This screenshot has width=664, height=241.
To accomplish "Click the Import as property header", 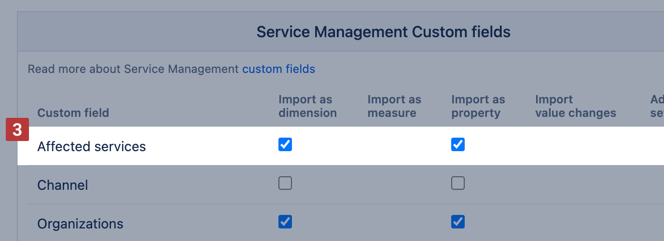I will (478, 106).
